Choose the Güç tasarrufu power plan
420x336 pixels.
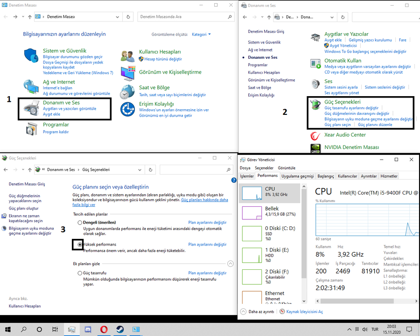pos(80,273)
